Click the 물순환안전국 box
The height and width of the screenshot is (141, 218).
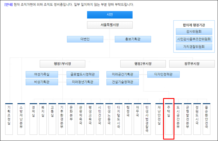click(x=206, y=119)
